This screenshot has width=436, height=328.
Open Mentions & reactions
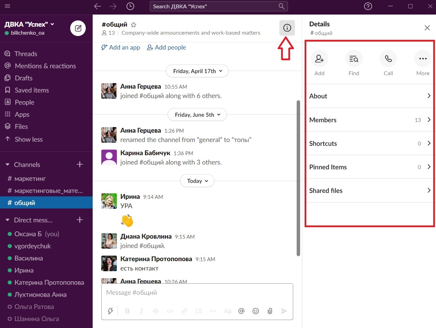(x=46, y=66)
